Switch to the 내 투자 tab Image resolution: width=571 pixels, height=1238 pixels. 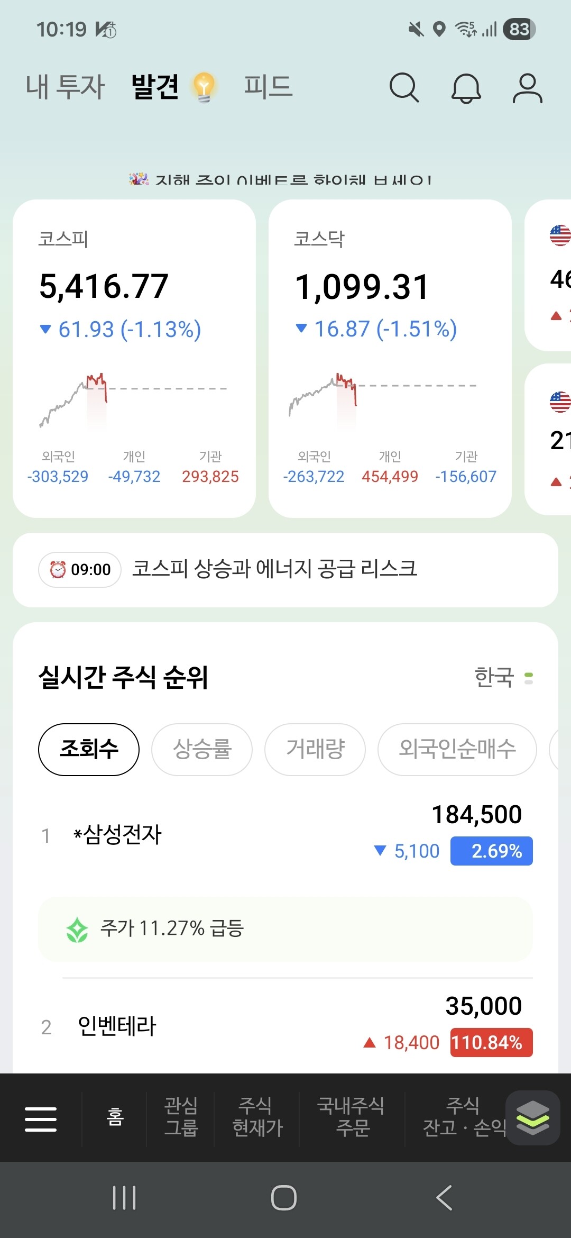(x=66, y=87)
